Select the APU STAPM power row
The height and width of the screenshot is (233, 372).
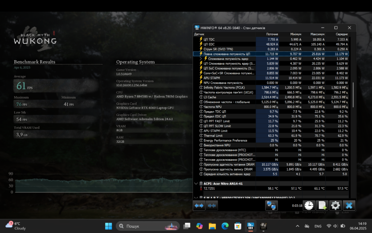[271, 78]
